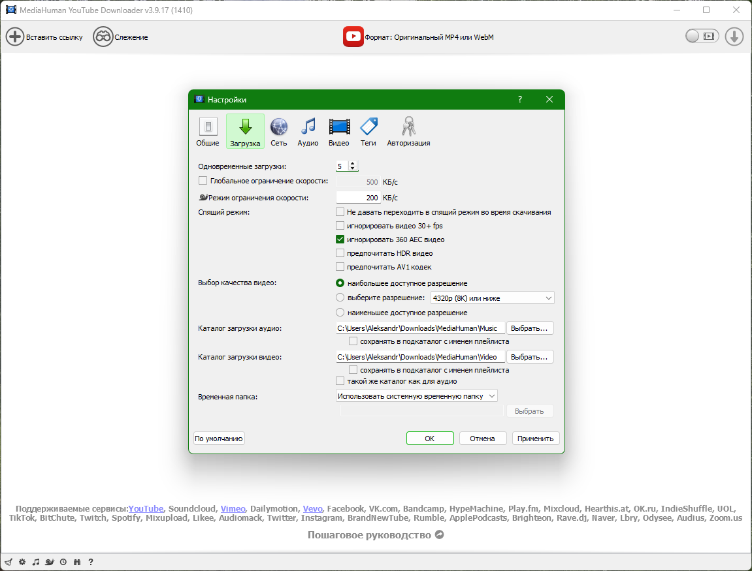Viewport: 752px width, 571px height.
Task: Click Выбрать for the audio download folder
Action: coord(530,328)
